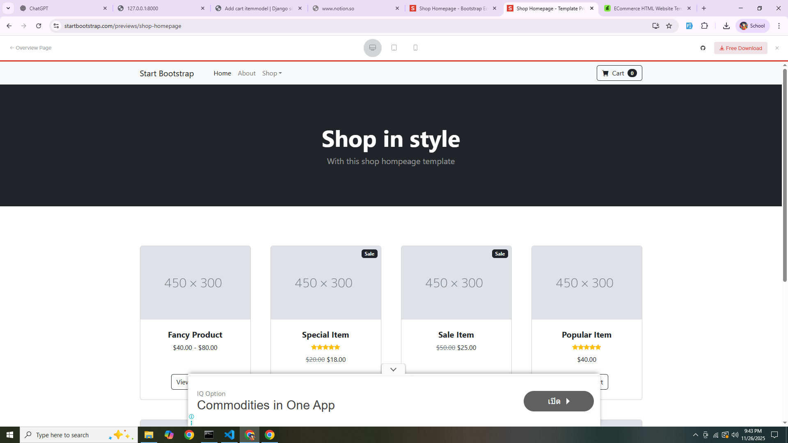Switch preview to tablet view
Image resolution: width=788 pixels, height=443 pixels.
(x=394, y=48)
